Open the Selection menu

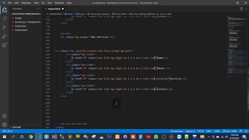pyautogui.click(x=26, y=3)
